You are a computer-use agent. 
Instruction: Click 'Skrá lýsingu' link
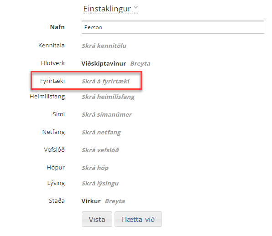(x=100, y=183)
